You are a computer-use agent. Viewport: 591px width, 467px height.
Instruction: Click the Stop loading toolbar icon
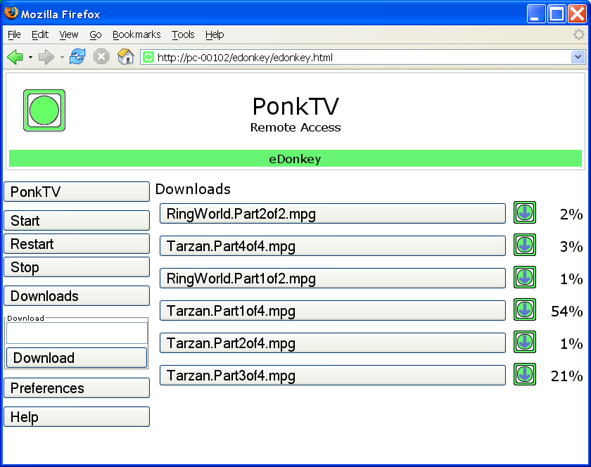101,57
